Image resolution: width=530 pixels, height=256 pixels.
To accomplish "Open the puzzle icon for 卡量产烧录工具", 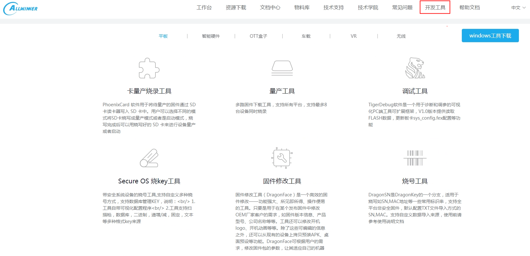I will point(149,68).
